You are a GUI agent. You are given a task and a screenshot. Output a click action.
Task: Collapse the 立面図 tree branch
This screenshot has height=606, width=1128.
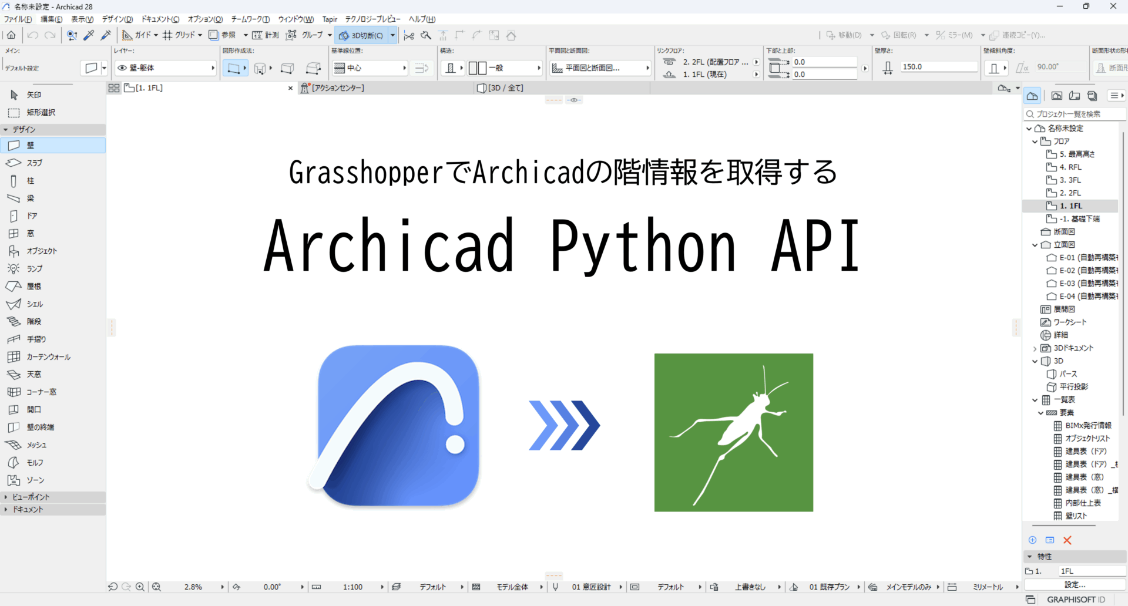(1035, 245)
